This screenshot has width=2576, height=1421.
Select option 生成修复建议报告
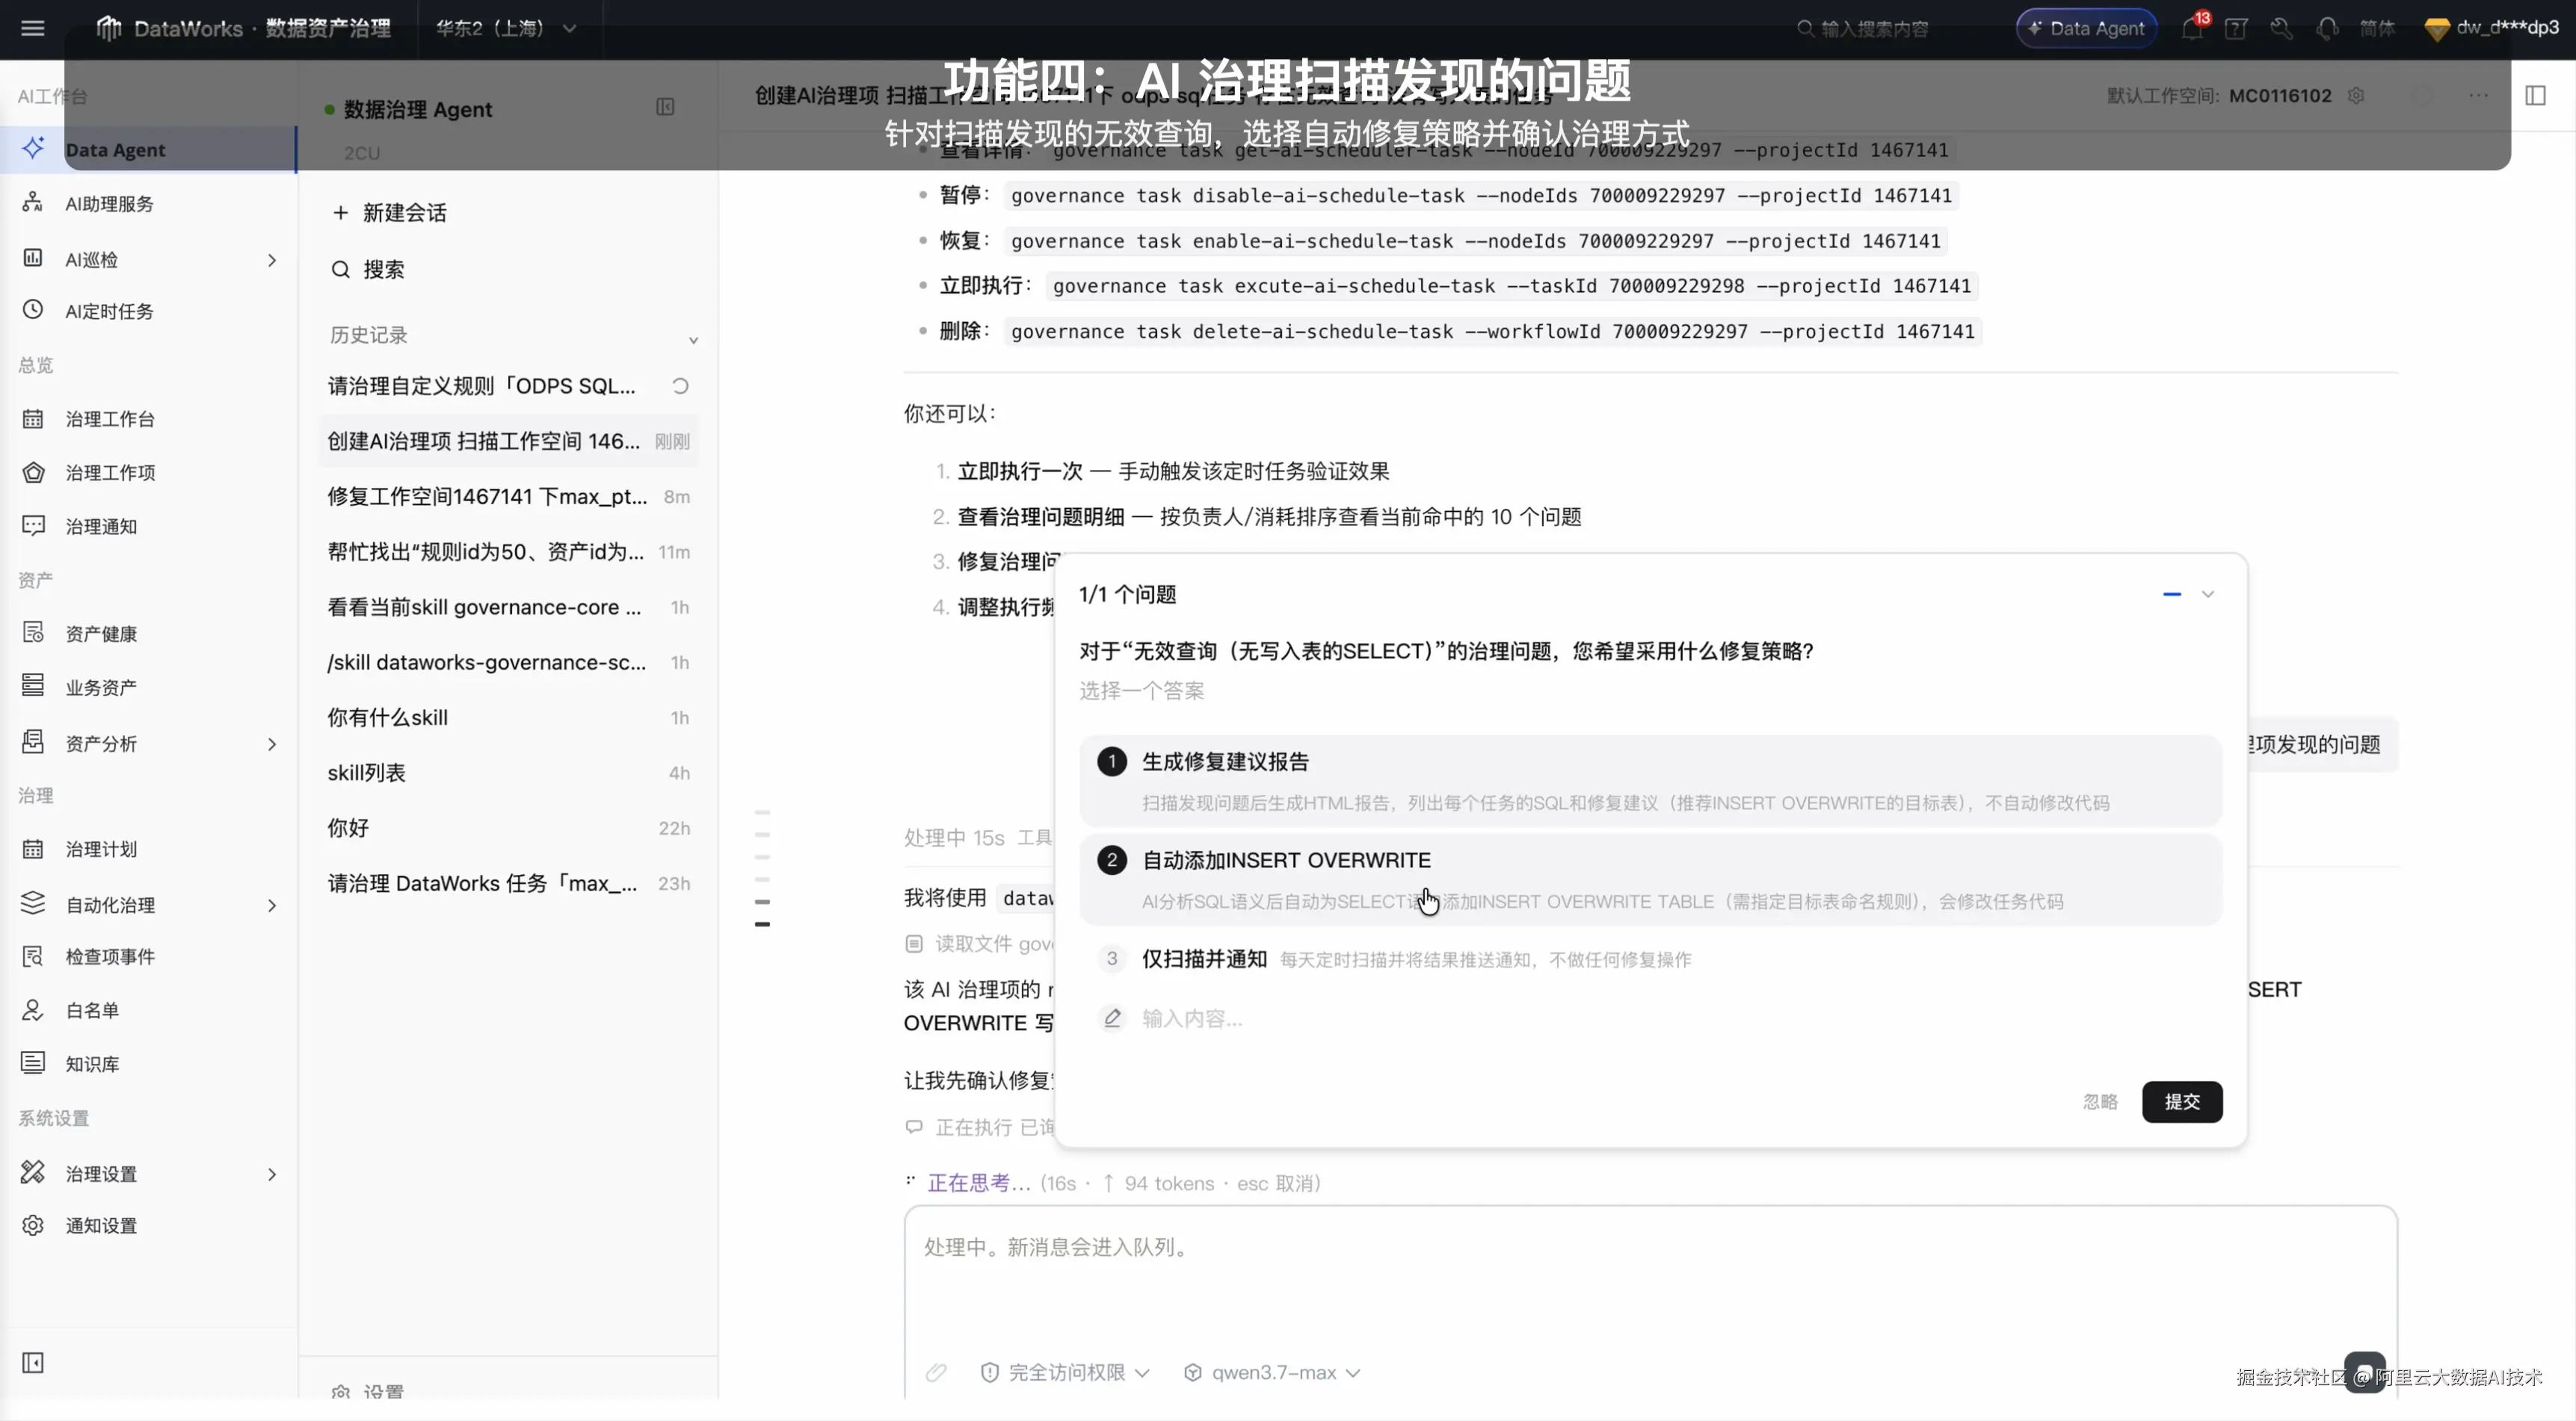(x=1650, y=781)
